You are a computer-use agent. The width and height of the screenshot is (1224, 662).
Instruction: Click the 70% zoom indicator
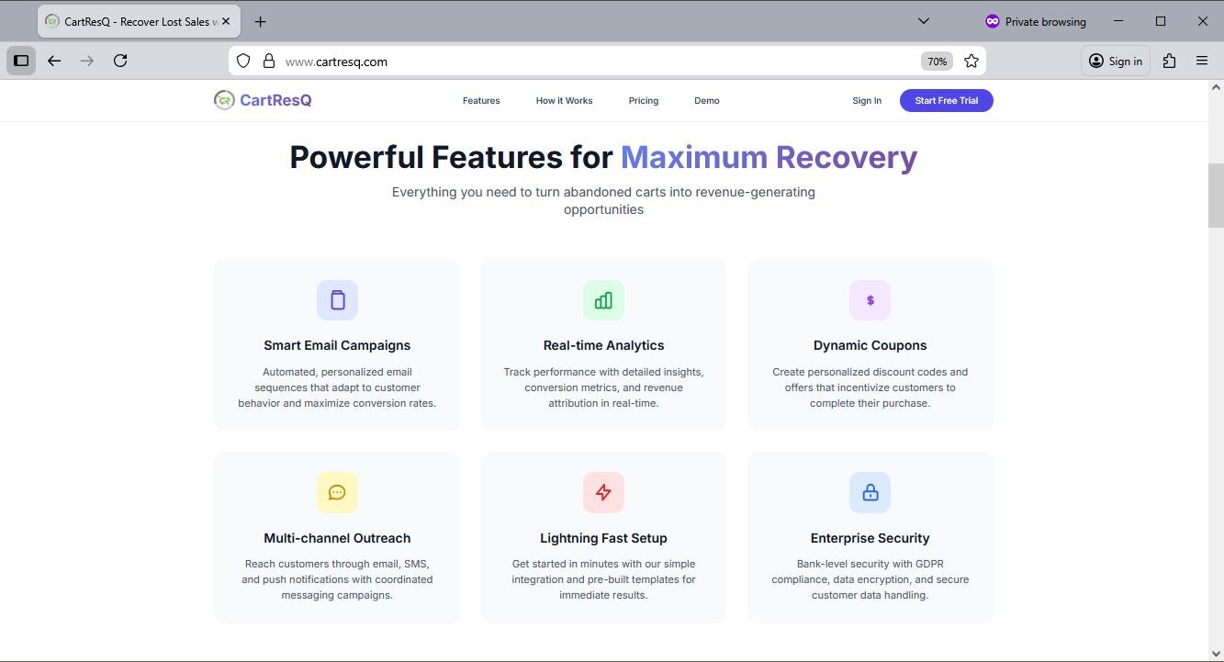click(x=936, y=61)
